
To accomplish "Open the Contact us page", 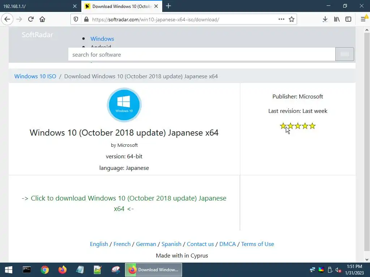I will point(200,244).
